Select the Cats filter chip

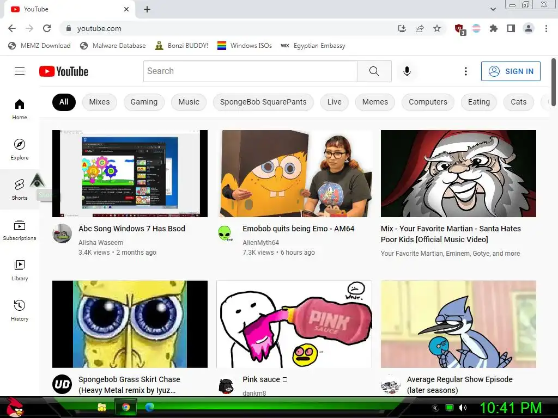tap(519, 102)
